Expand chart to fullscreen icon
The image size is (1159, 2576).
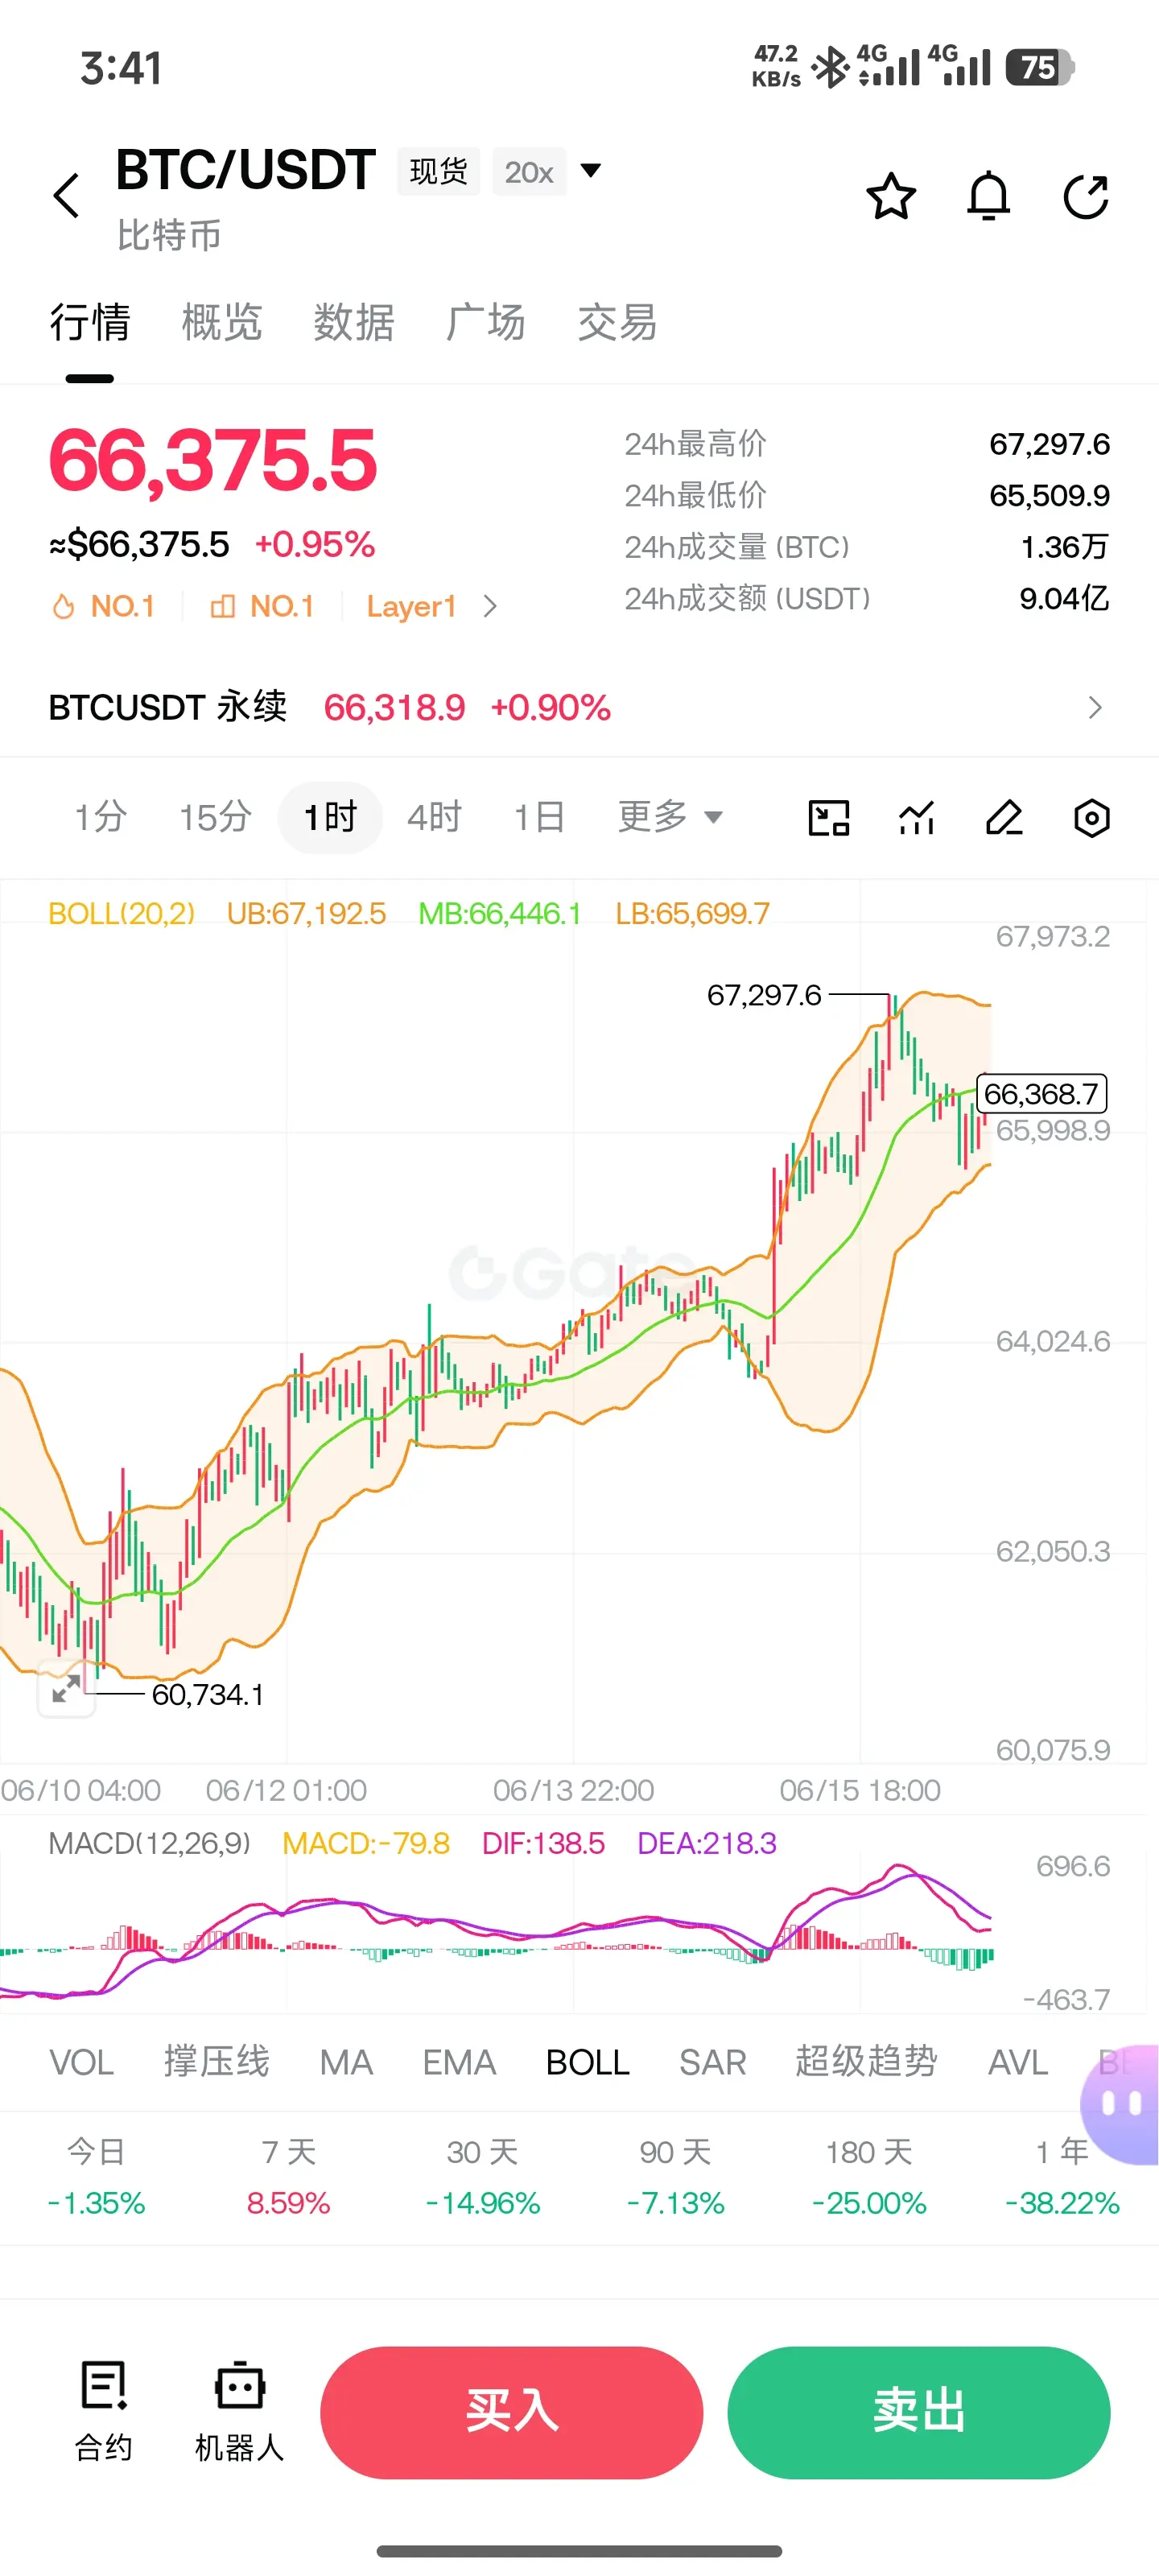coord(66,1689)
